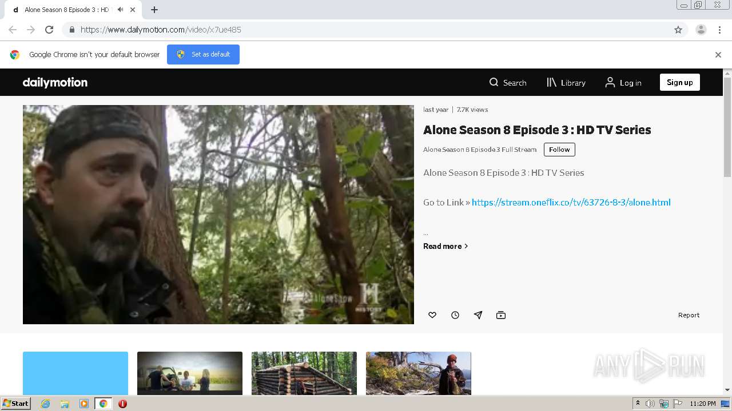Image resolution: width=732 pixels, height=411 pixels.
Task: Close the Alone Season 8 tab
Action: coord(133,10)
